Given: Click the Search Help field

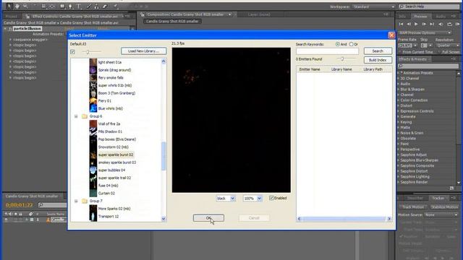Looking at the screenshot, I should (x=429, y=6).
